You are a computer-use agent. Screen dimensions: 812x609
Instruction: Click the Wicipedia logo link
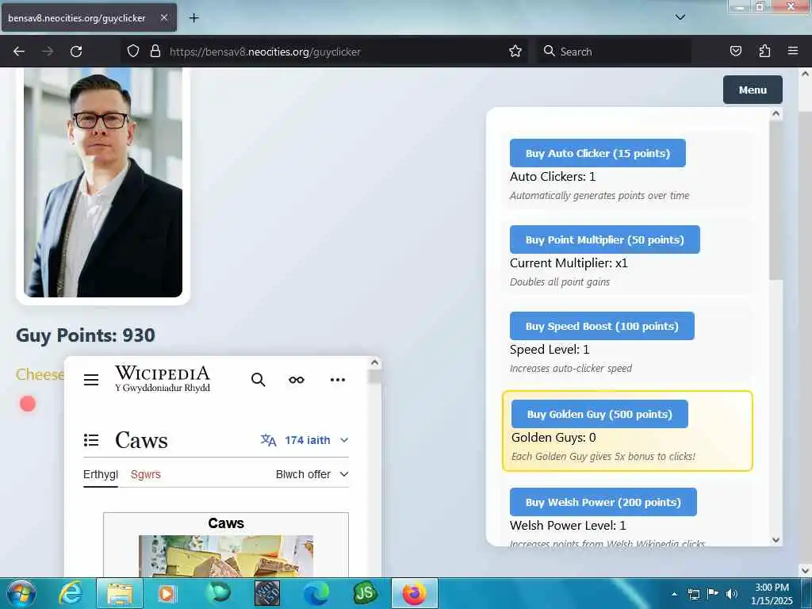(x=163, y=378)
